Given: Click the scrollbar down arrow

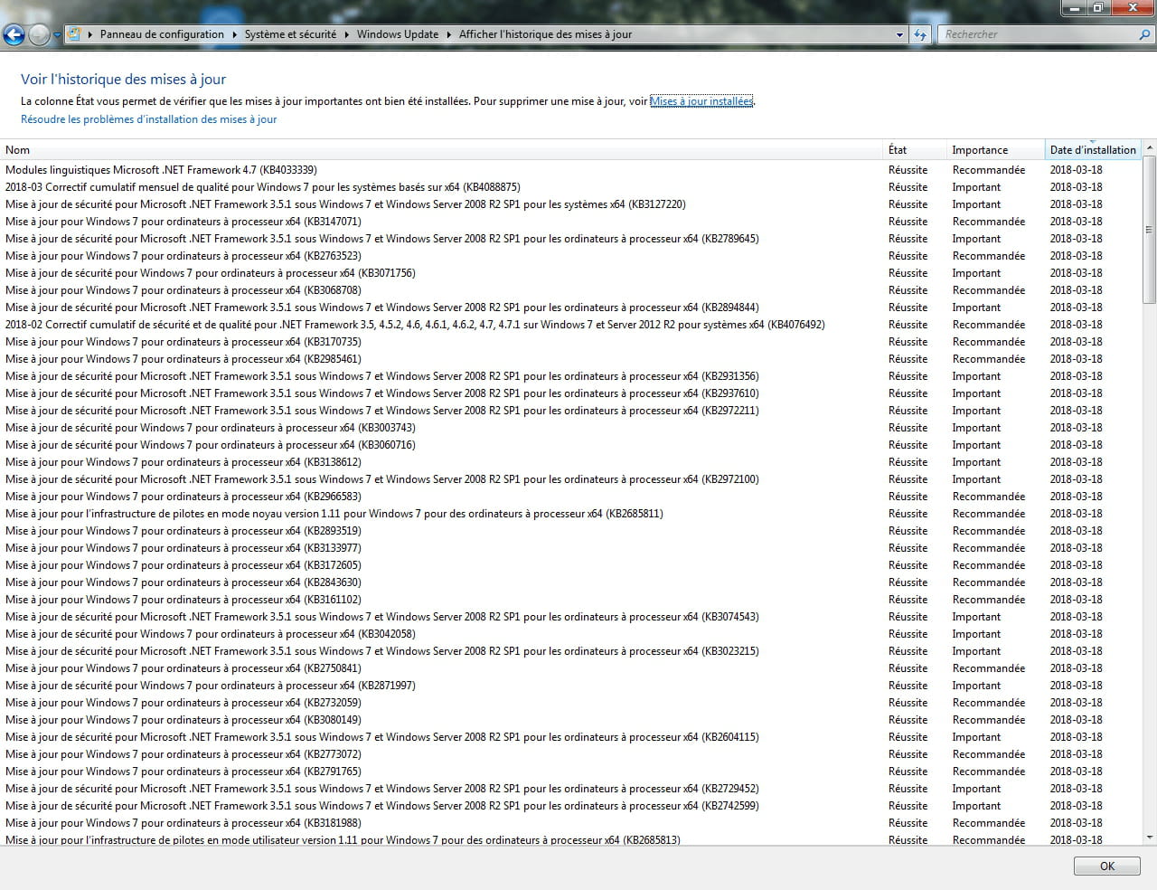Looking at the screenshot, I should point(1150,838).
